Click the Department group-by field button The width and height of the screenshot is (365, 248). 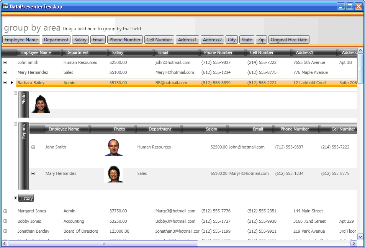click(56, 40)
